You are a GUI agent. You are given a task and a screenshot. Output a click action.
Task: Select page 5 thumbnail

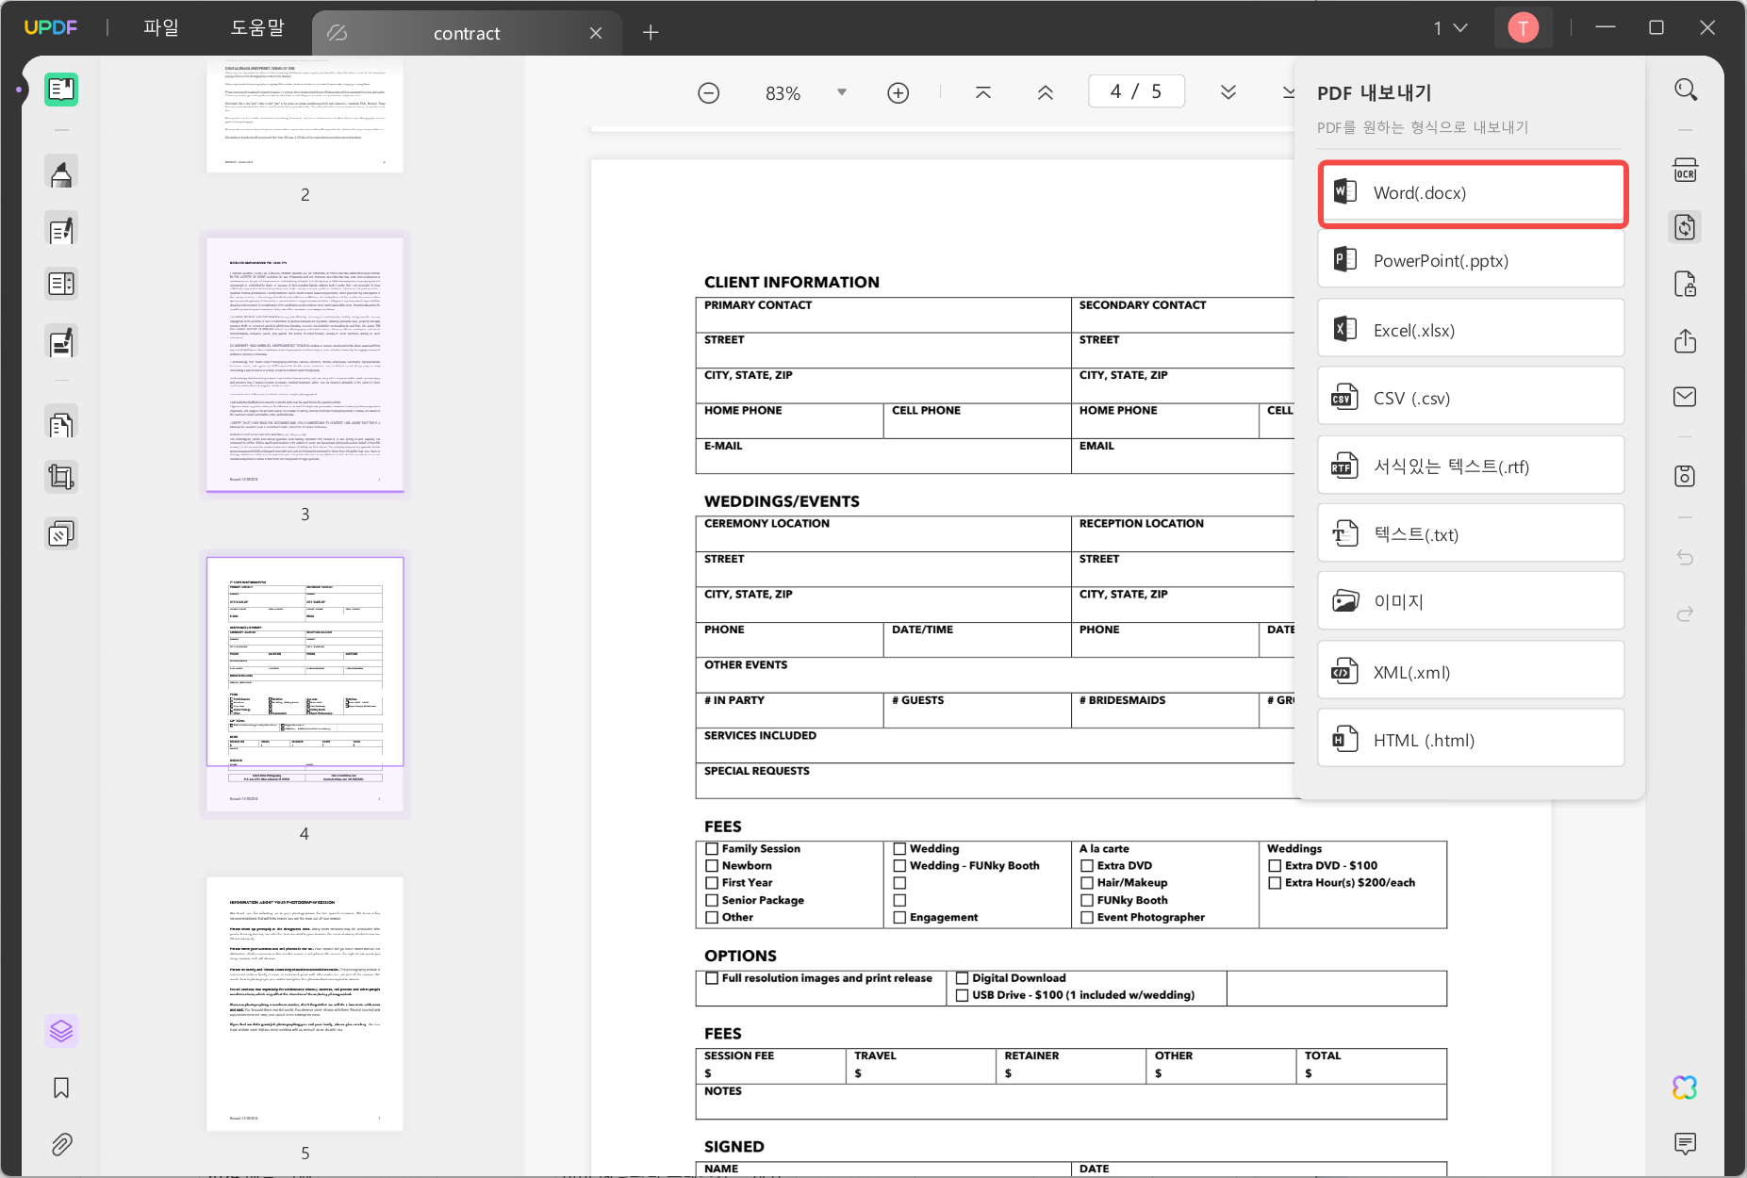305,1004
